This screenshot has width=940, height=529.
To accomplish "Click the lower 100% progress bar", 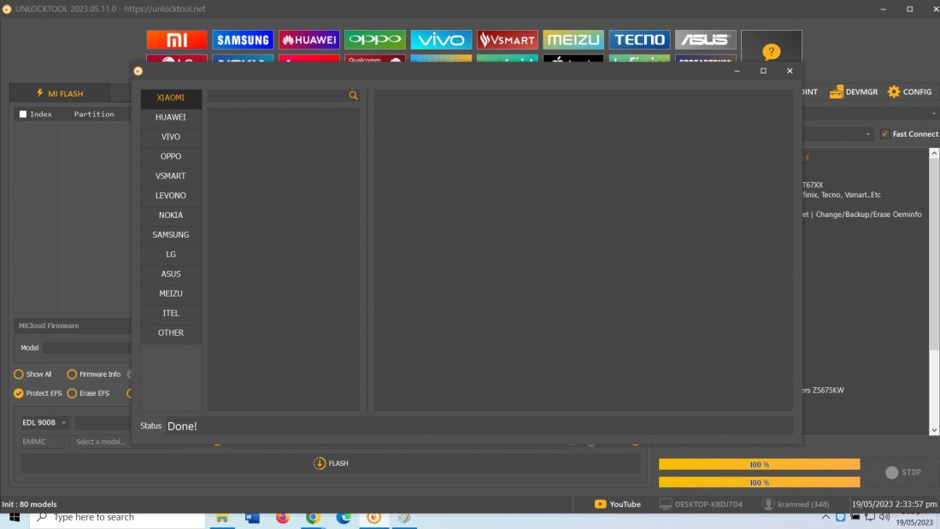I will (x=759, y=482).
